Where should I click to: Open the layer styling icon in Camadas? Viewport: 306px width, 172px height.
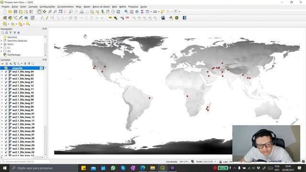coord(2,64)
